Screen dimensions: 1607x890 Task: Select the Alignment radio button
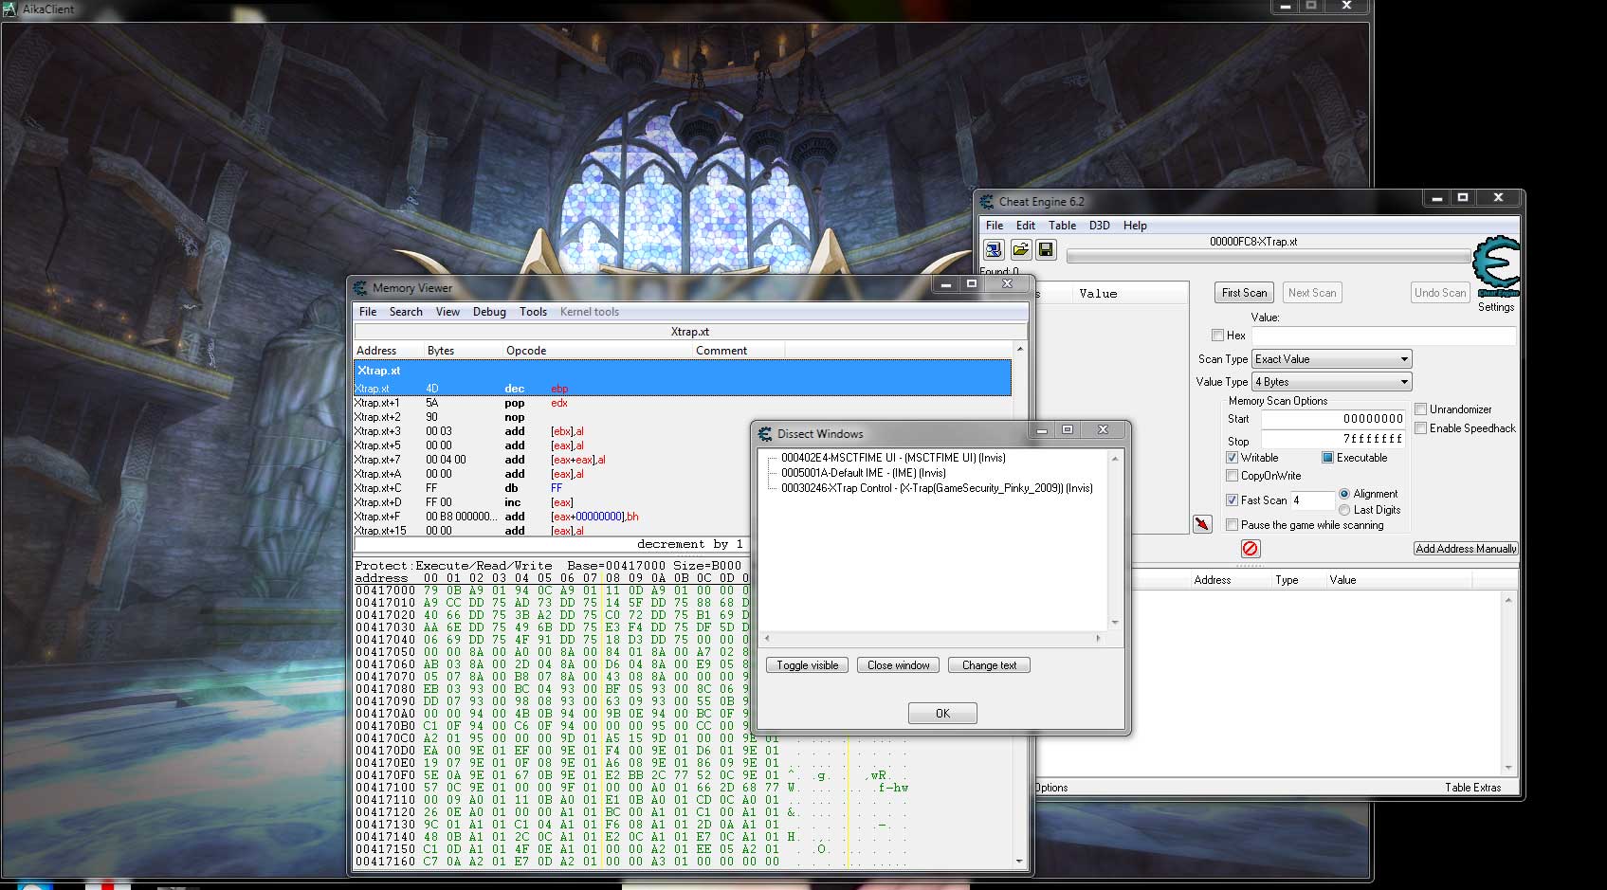1344,494
